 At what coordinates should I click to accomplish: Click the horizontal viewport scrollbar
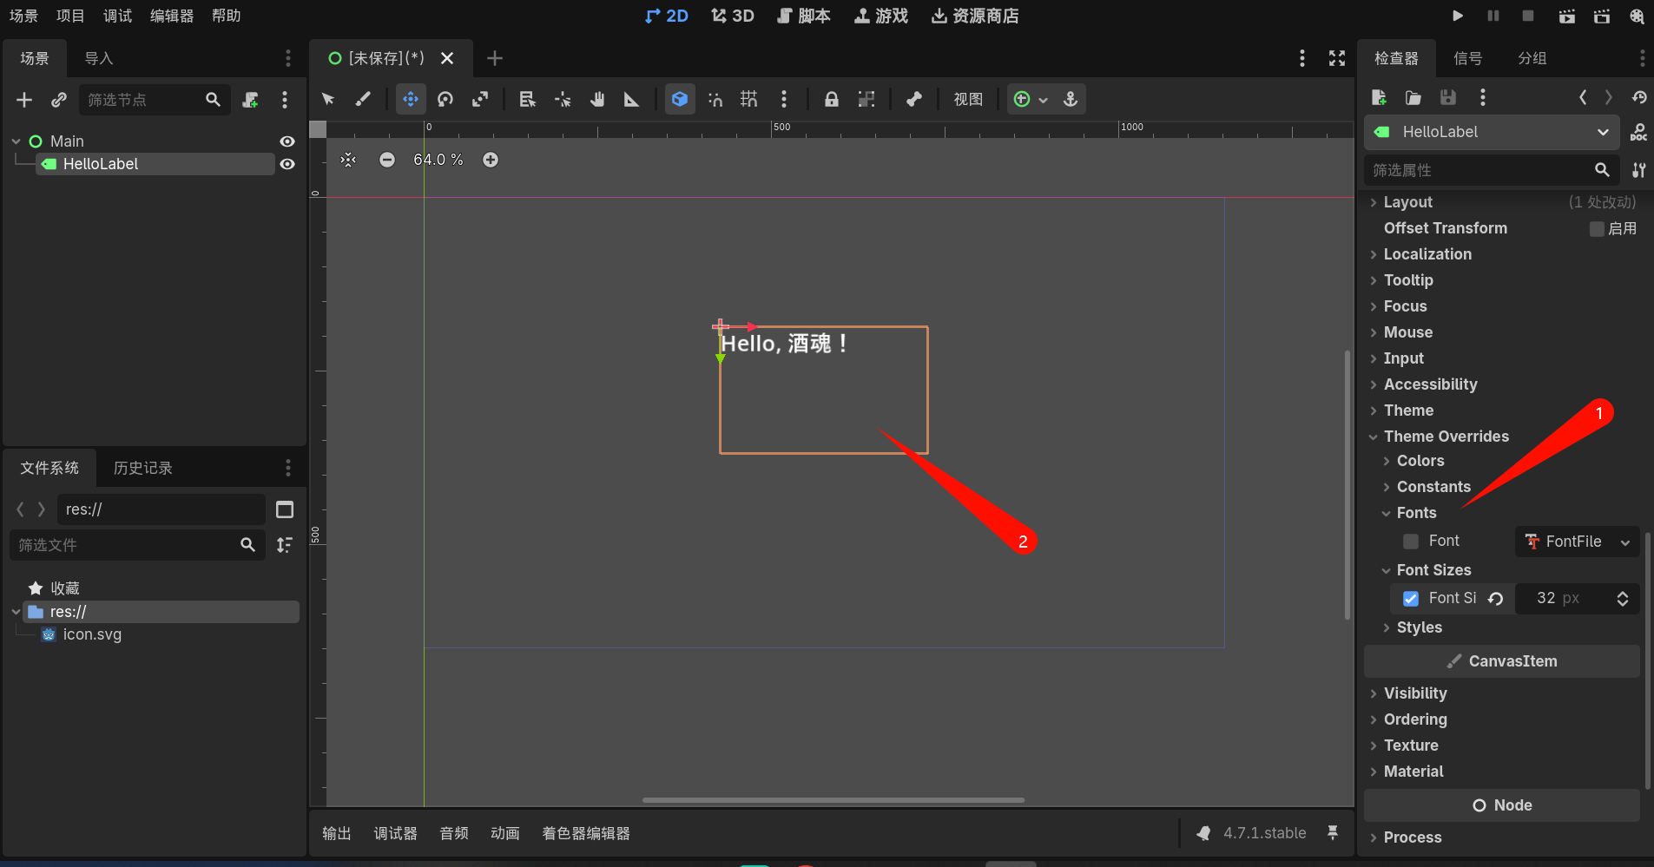coord(834,800)
